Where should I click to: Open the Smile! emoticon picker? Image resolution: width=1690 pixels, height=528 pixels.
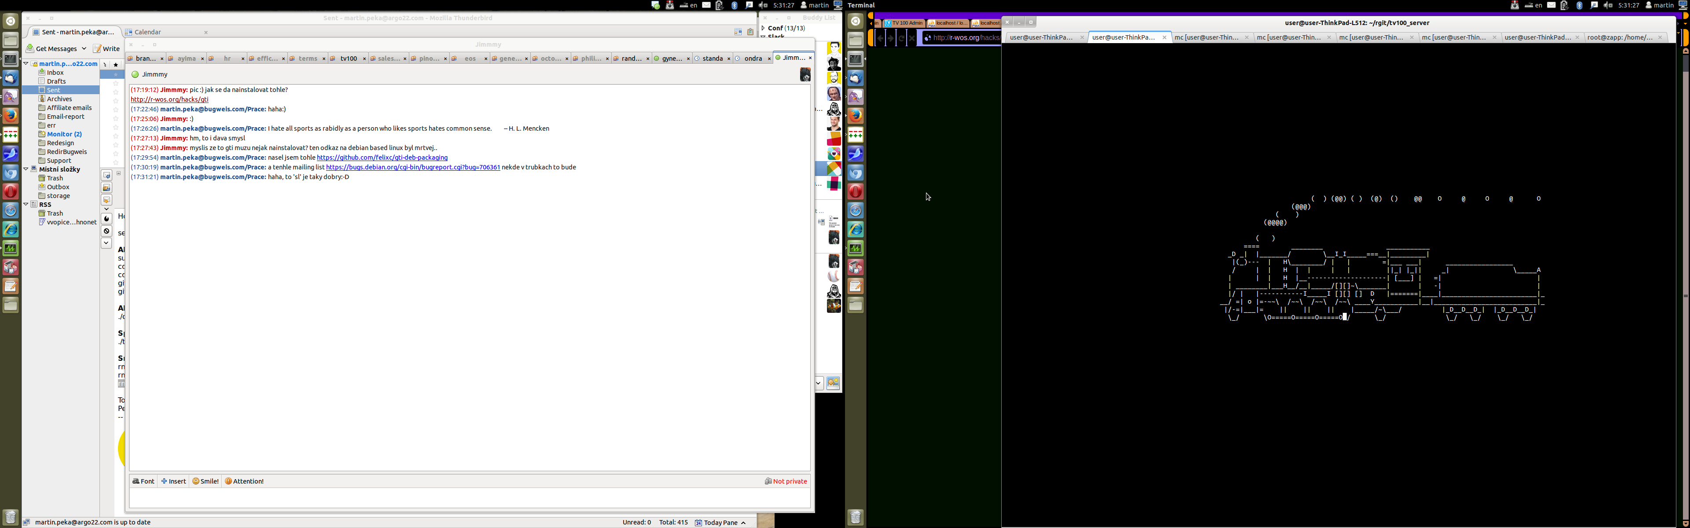[x=206, y=481]
